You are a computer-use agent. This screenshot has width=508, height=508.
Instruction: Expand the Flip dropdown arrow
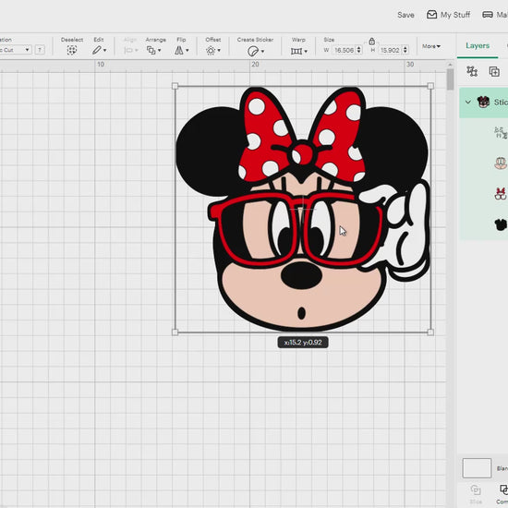coord(187,51)
